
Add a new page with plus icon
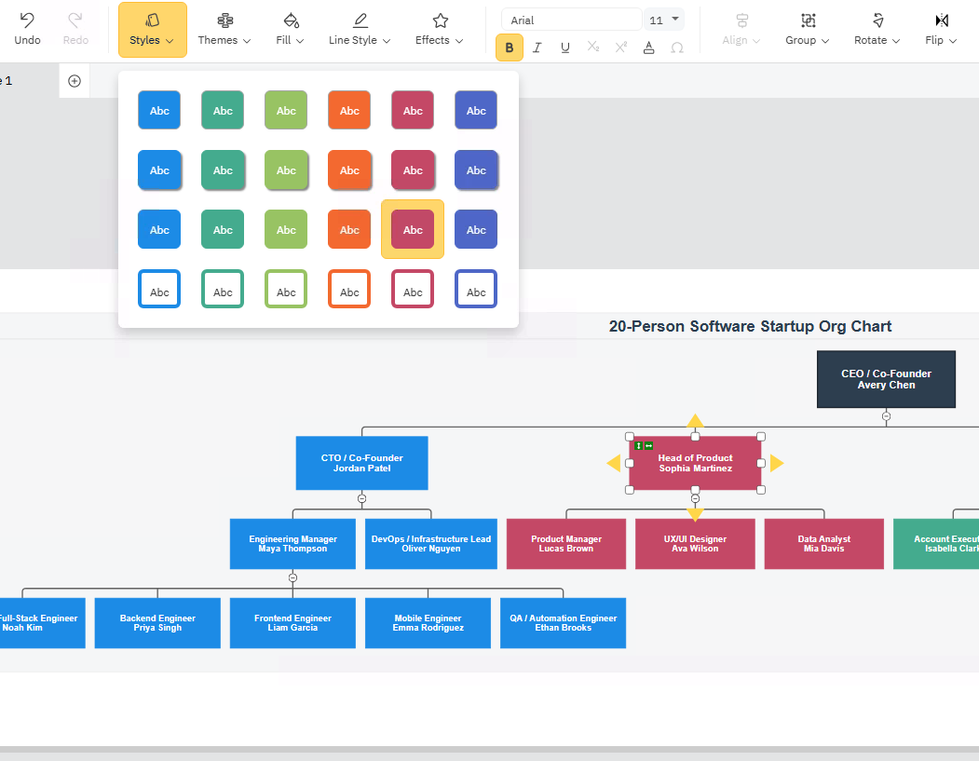tap(75, 81)
